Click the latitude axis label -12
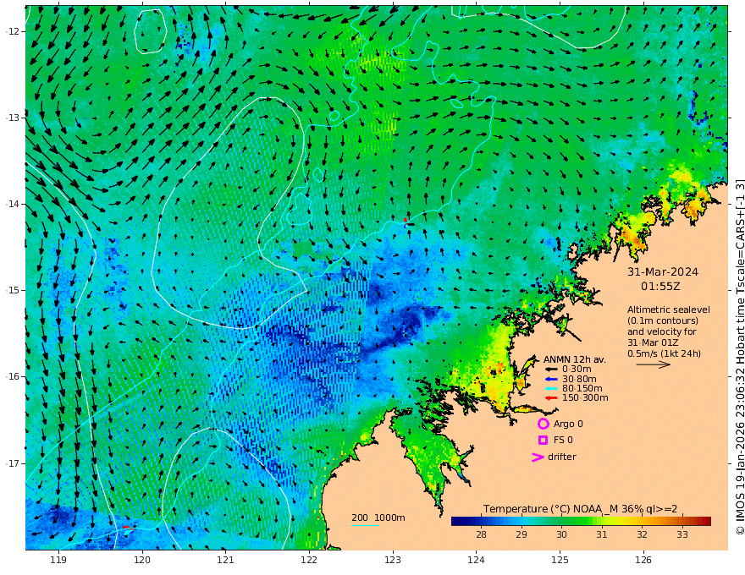Viewport: 745px width, 575px height. point(13,31)
